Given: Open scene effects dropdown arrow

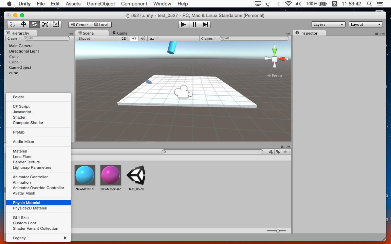Looking at the screenshot, I should click(x=158, y=38).
